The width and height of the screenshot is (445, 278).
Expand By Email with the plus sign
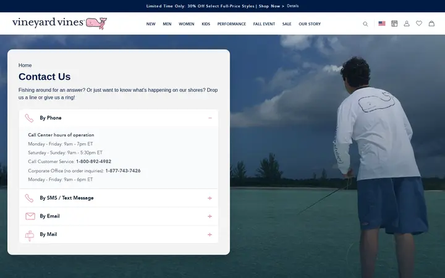(x=210, y=216)
